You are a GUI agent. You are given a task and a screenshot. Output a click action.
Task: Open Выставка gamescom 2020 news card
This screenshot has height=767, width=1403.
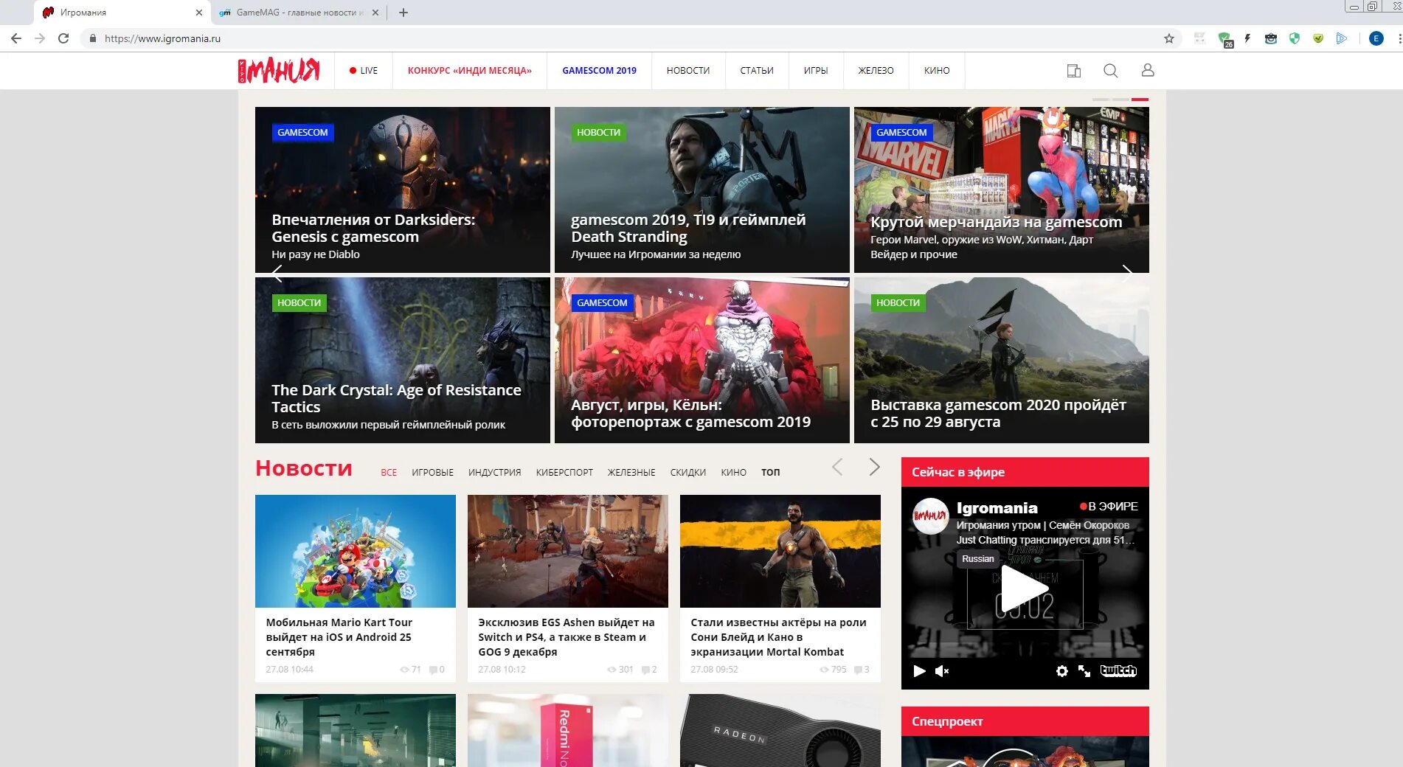[1002, 360]
